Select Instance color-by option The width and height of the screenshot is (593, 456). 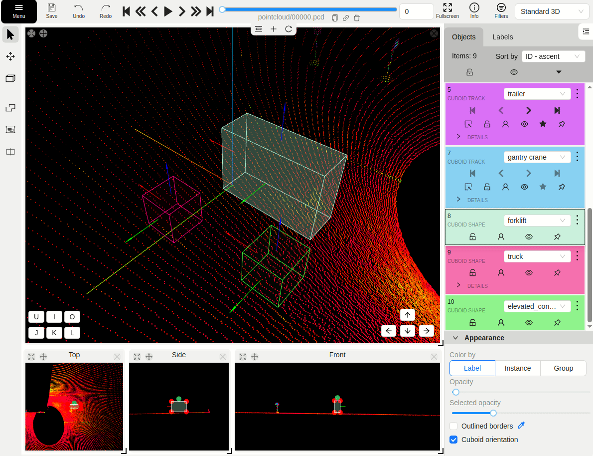pos(517,368)
